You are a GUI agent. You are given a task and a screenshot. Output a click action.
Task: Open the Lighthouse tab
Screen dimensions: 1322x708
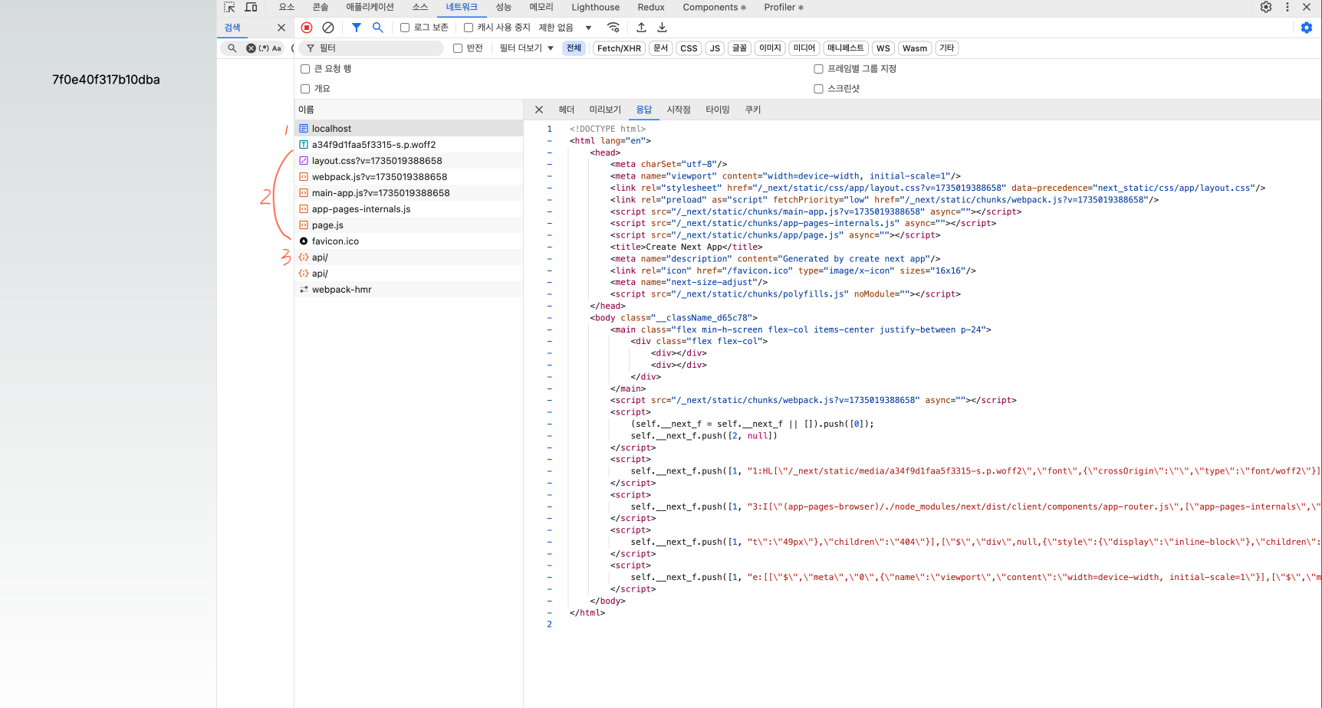(x=596, y=7)
